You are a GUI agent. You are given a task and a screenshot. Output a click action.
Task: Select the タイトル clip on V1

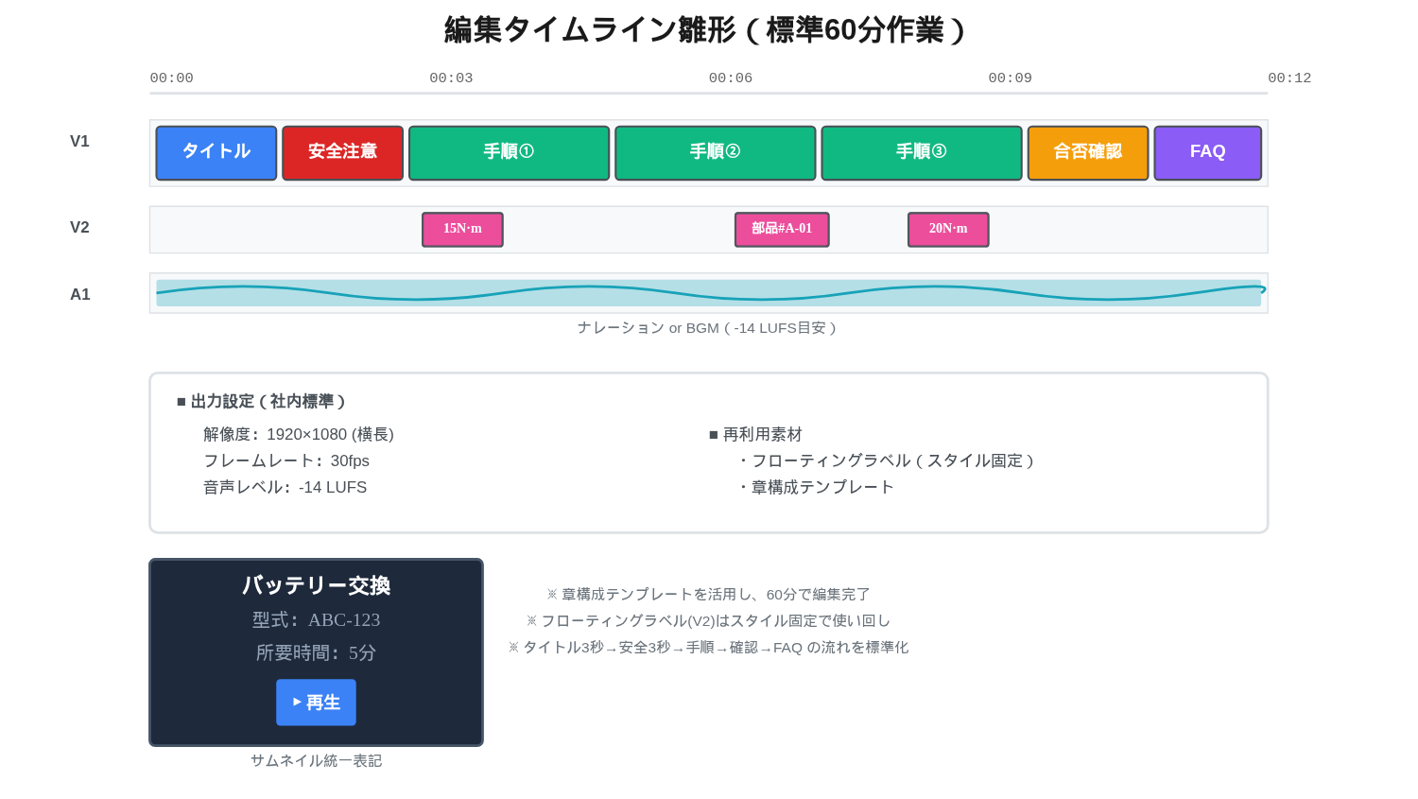click(x=216, y=152)
